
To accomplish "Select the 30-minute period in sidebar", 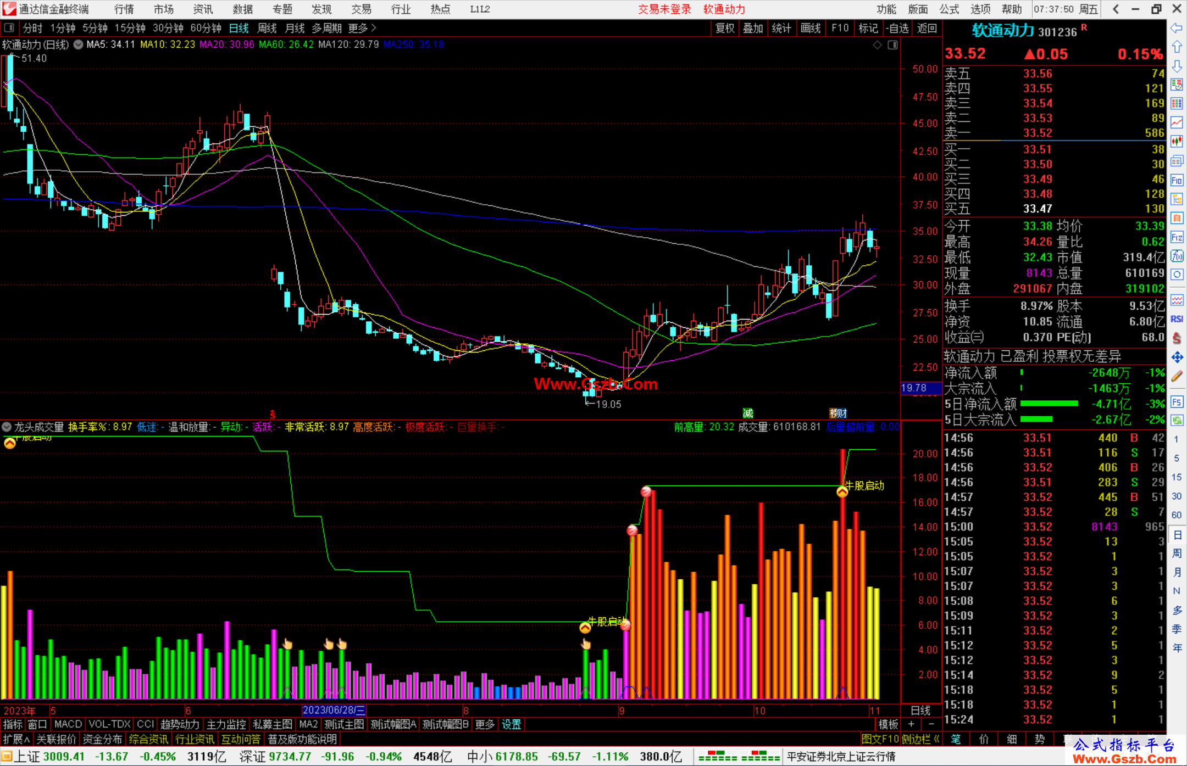I will [1176, 496].
